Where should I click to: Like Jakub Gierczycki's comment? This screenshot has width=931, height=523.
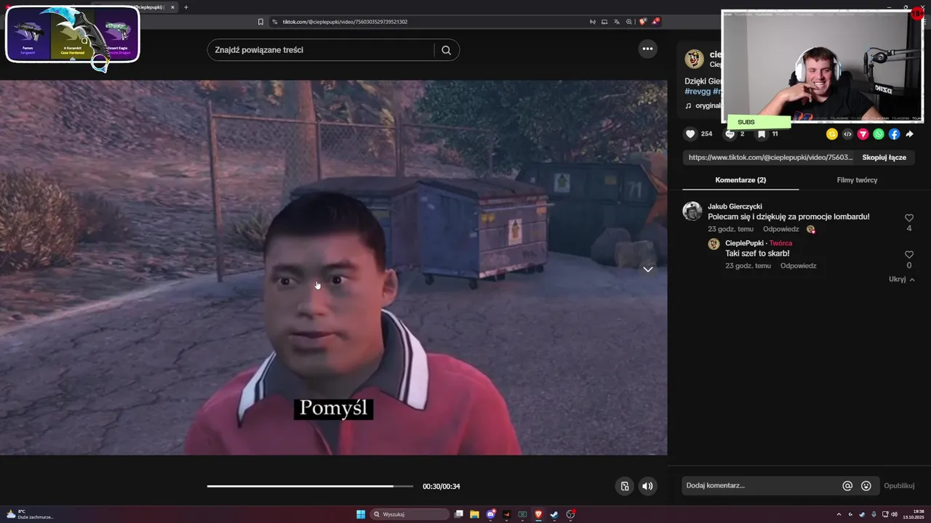click(908, 218)
